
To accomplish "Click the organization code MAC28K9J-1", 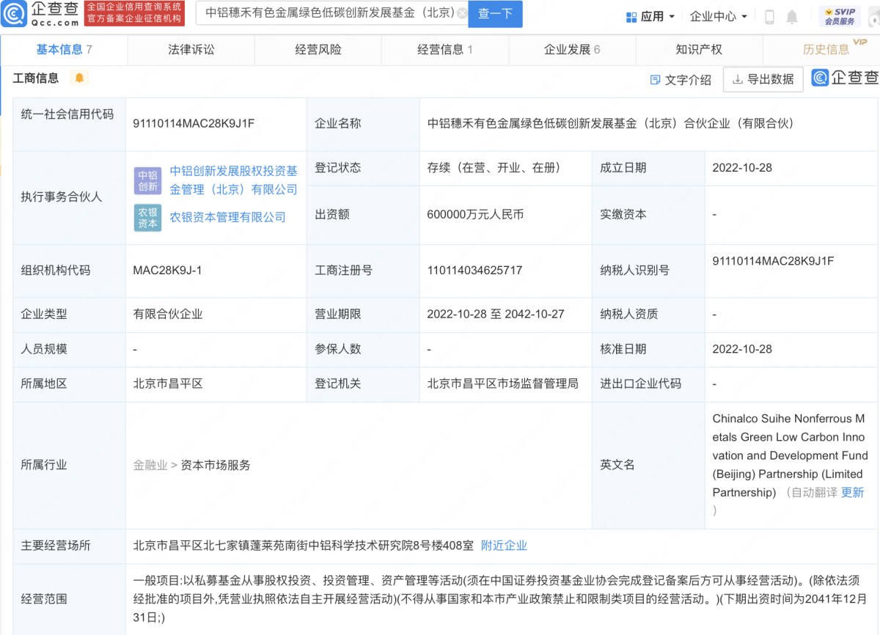I will tap(167, 271).
